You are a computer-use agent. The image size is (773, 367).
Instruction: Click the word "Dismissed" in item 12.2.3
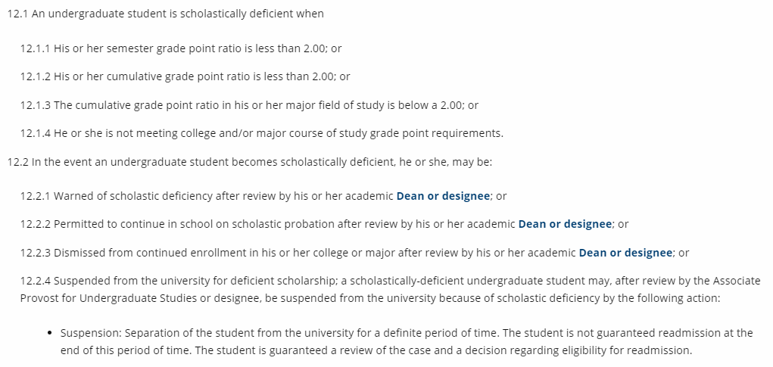pos(80,253)
